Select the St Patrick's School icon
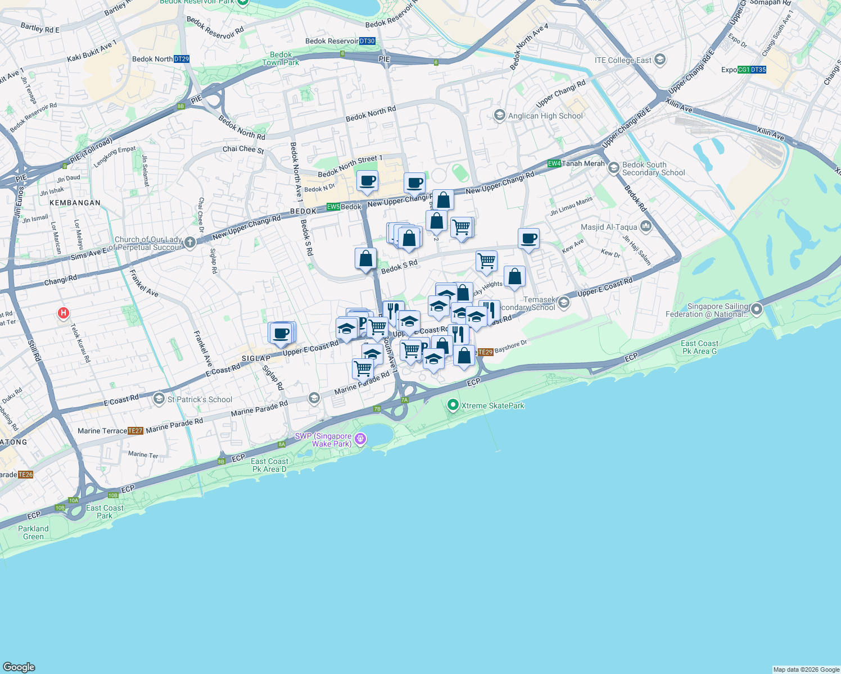The width and height of the screenshot is (841, 674). [x=159, y=399]
